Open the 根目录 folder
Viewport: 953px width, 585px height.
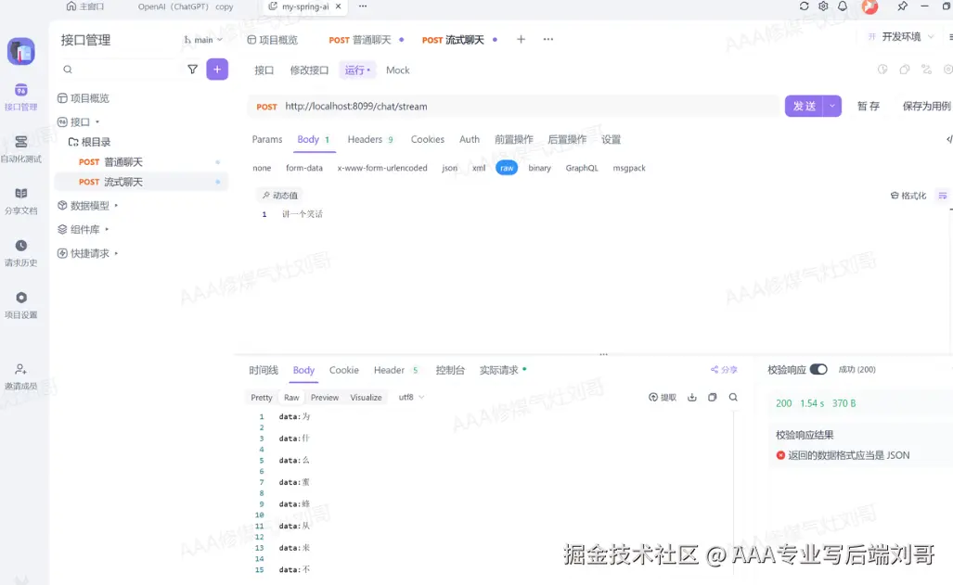click(89, 142)
